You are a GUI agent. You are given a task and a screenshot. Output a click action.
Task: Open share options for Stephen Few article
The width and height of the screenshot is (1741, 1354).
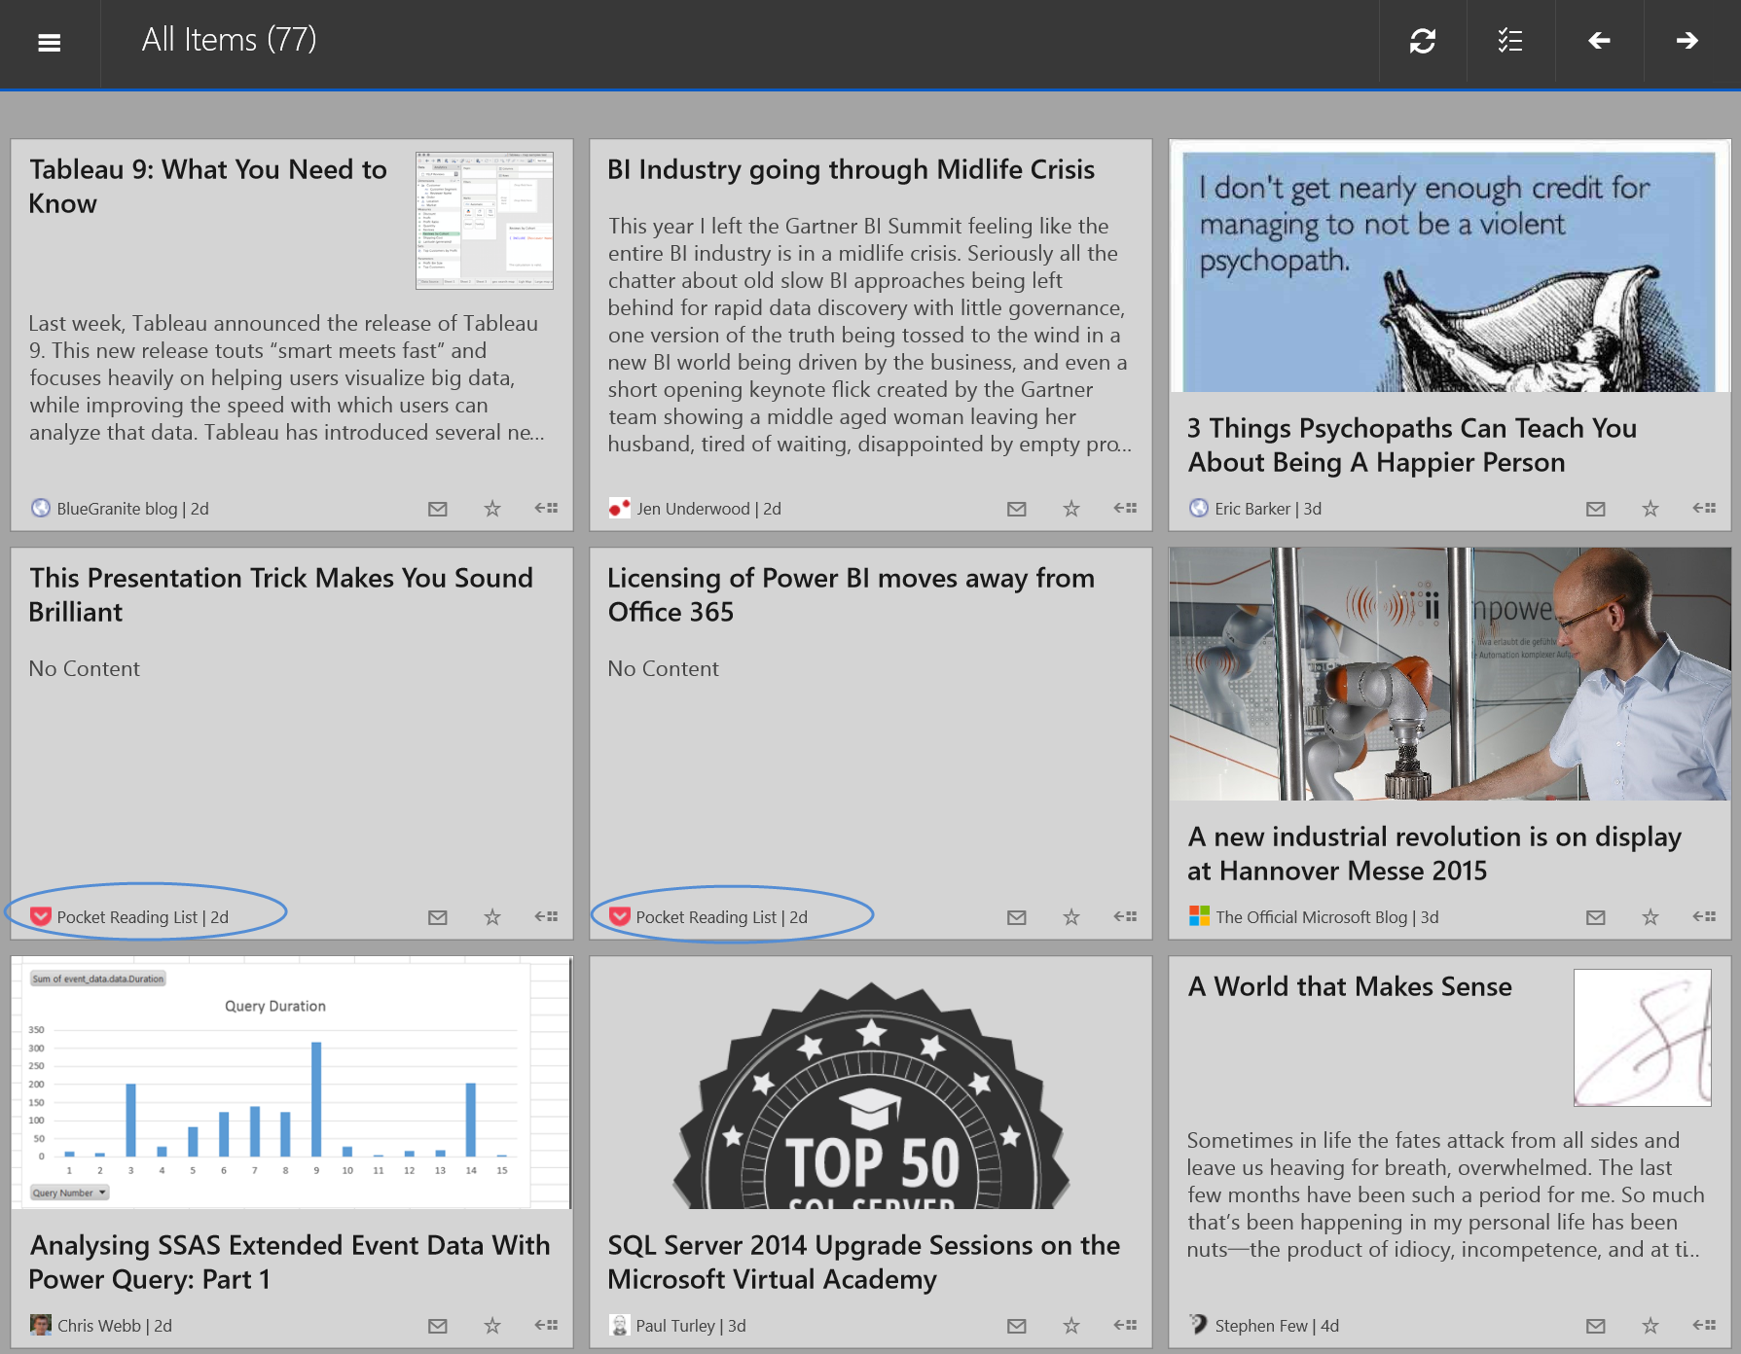click(x=1704, y=1325)
